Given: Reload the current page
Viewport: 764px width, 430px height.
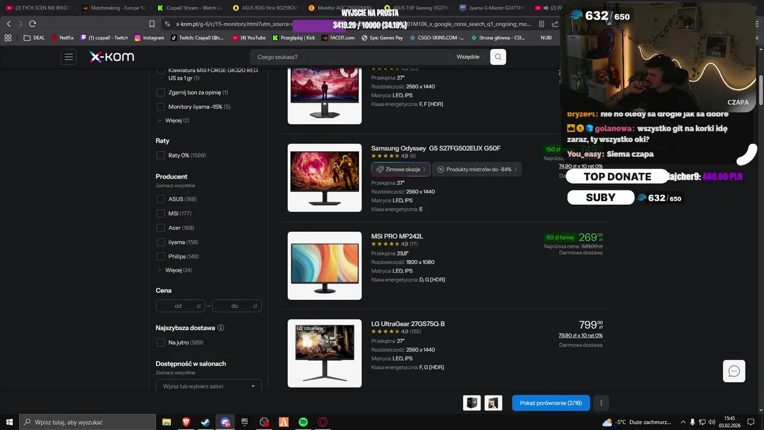Looking at the screenshot, I should 32,24.
